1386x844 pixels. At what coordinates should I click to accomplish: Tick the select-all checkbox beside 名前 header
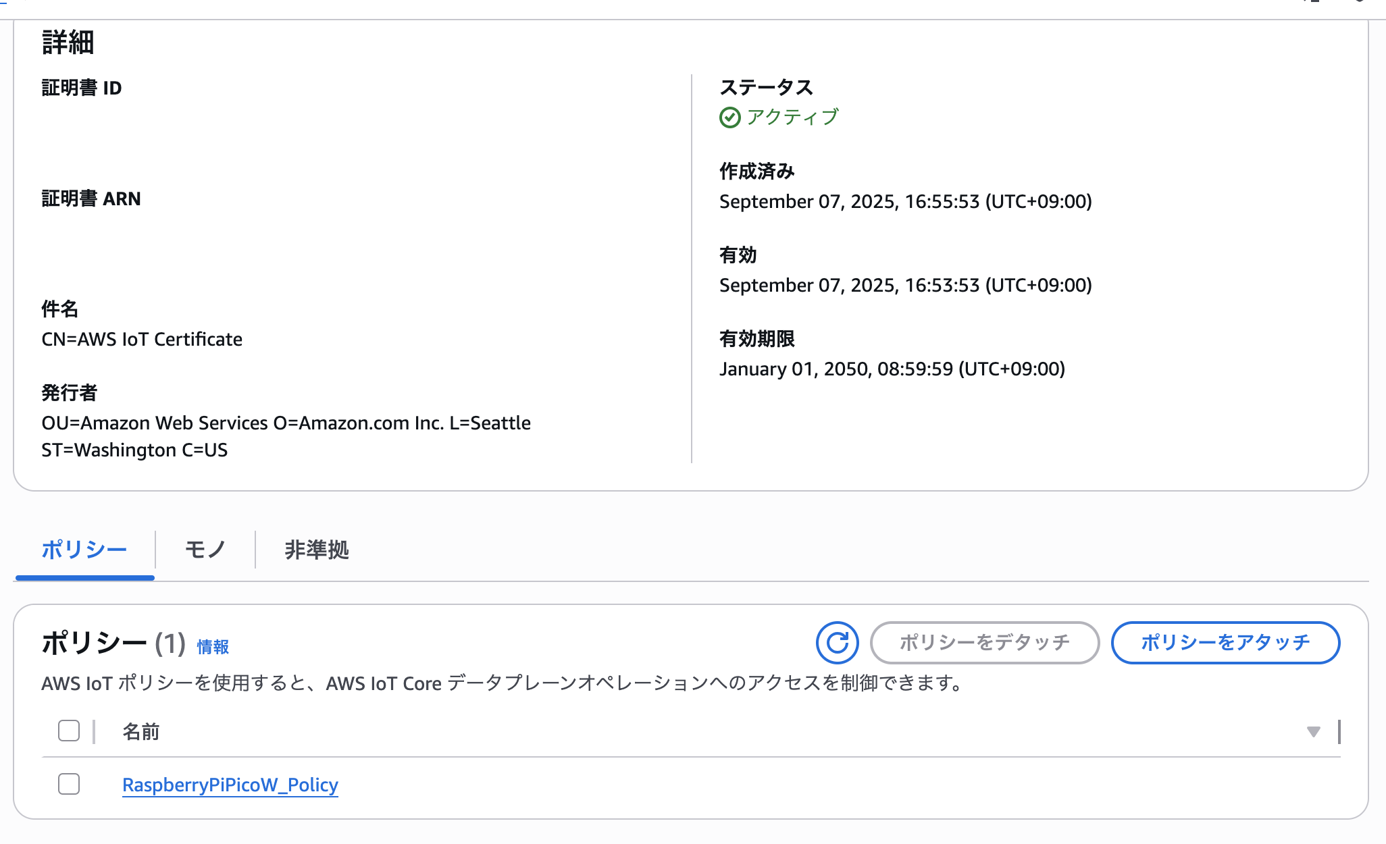pyautogui.click(x=69, y=731)
